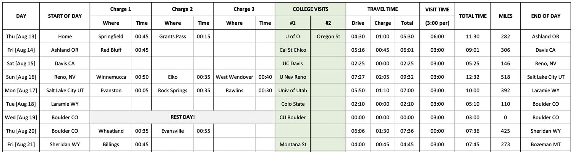Select the Thu [Aug 13] day cell

[21, 36]
